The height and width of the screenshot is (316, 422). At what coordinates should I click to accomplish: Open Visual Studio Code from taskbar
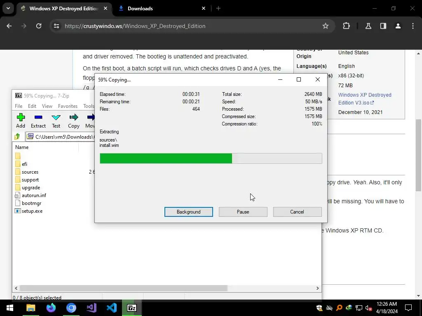(x=111, y=308)
